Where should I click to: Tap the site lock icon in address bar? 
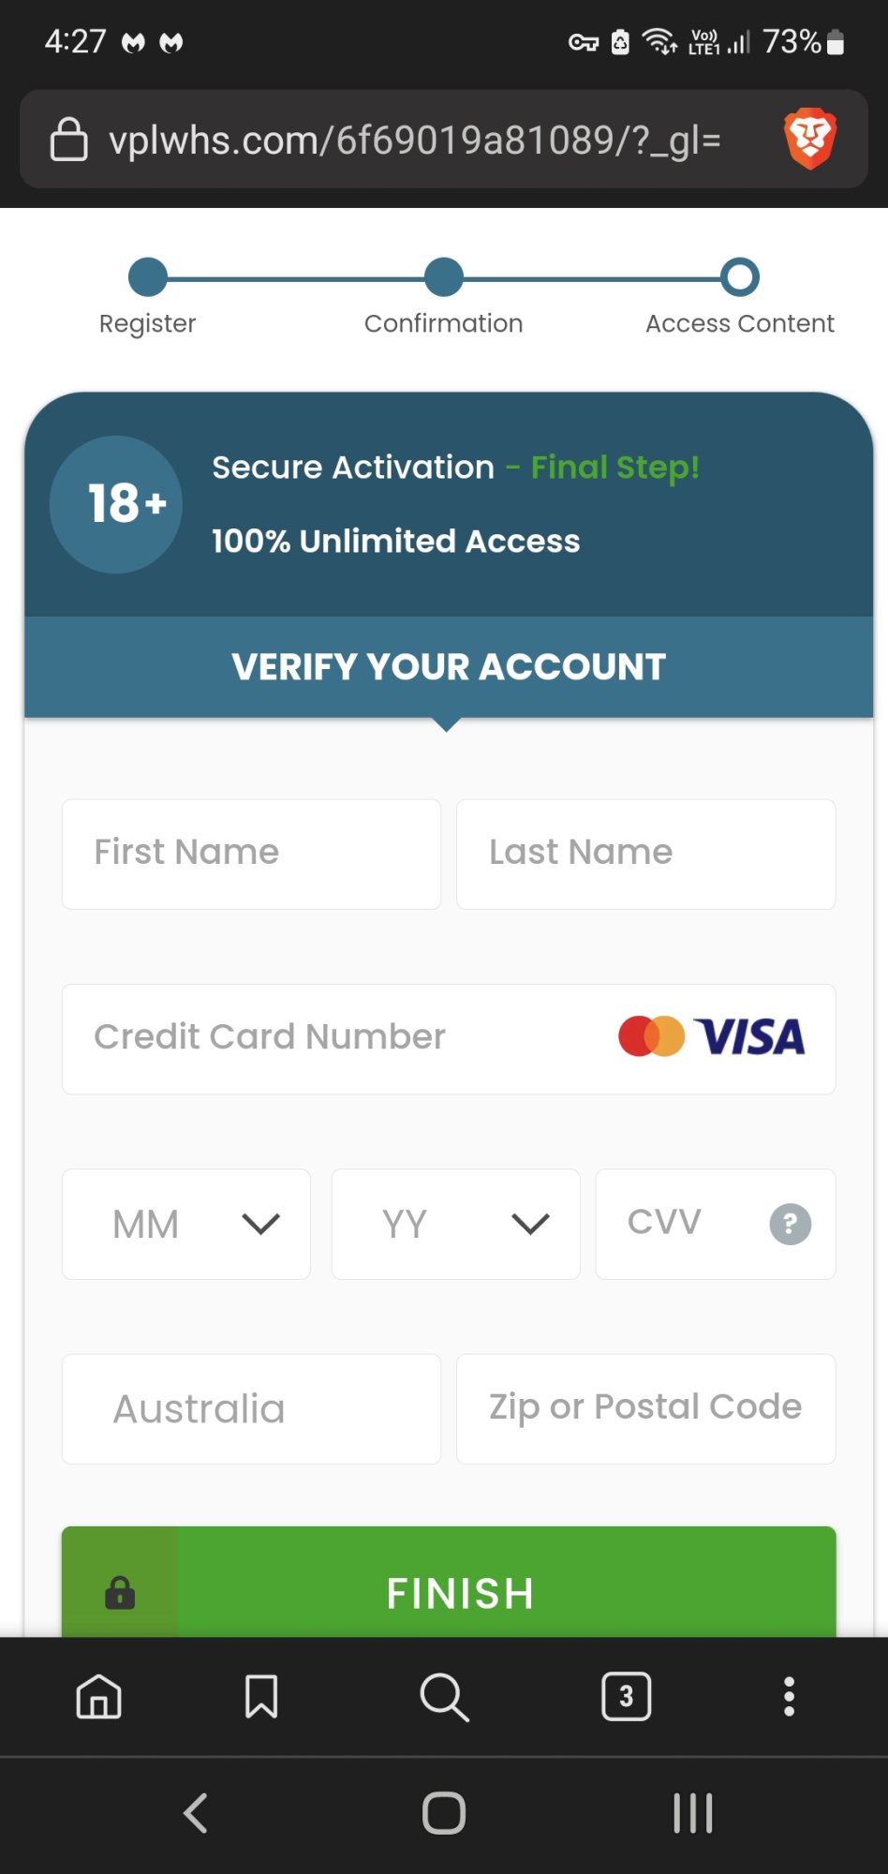coord(68,140)
